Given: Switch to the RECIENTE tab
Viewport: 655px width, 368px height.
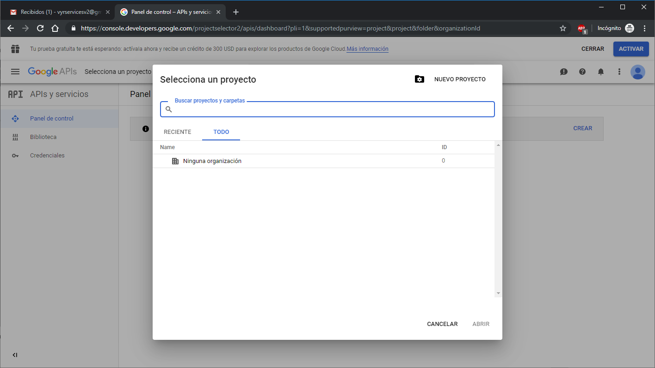Looking at the screenshot, I should 177,132.
